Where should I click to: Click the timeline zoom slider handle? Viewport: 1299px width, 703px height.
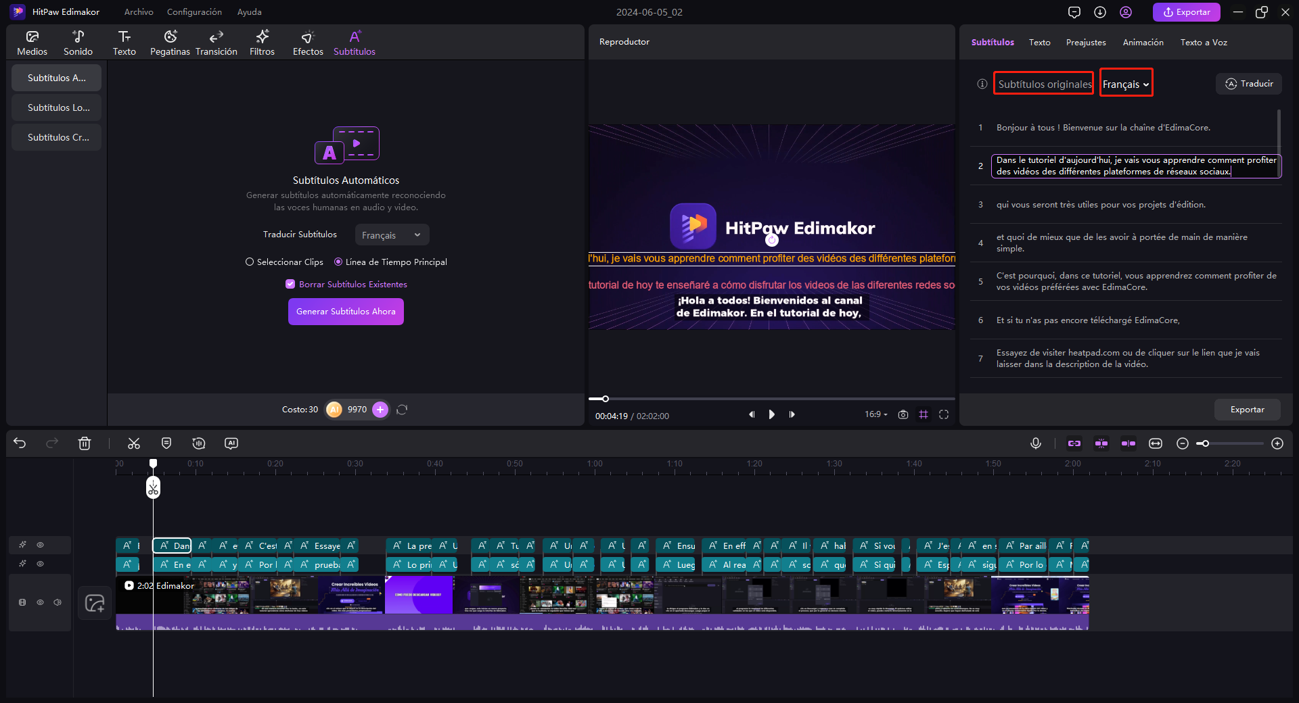(x=1204, y=443)
